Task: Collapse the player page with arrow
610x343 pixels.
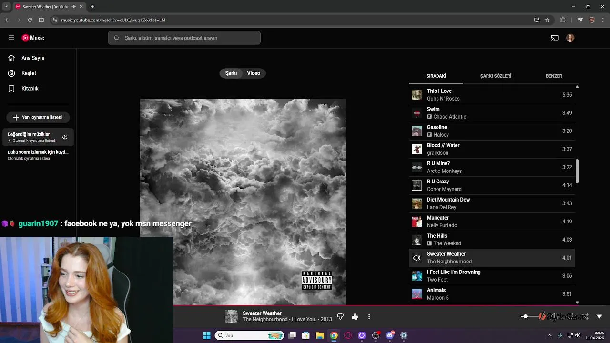Action: click(599, 316)
